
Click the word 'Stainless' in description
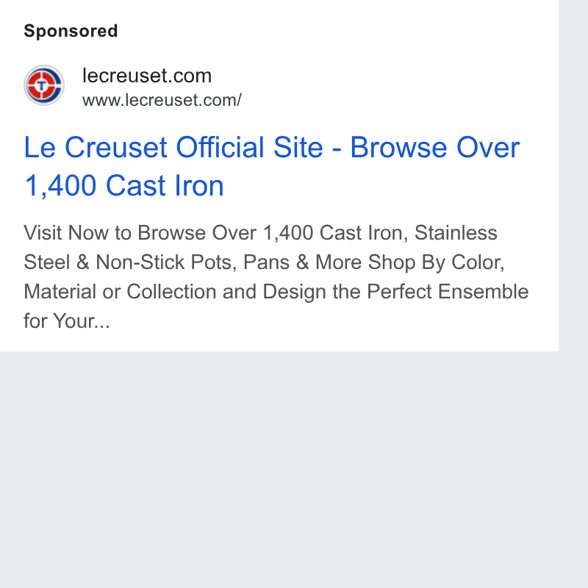click(456, 233)
